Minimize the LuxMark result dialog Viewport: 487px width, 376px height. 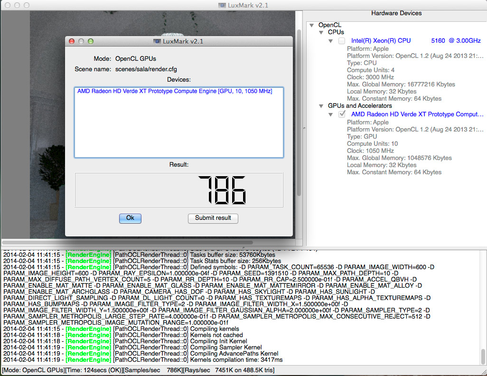click(81, 41)
